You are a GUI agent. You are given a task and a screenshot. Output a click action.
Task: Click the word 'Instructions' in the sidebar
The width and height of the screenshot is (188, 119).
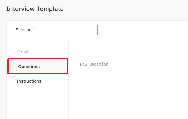point(29,81)
